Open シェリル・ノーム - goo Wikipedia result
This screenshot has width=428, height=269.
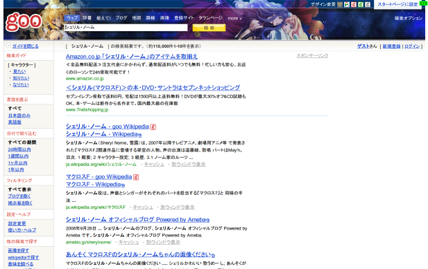(x=108, y=127)
